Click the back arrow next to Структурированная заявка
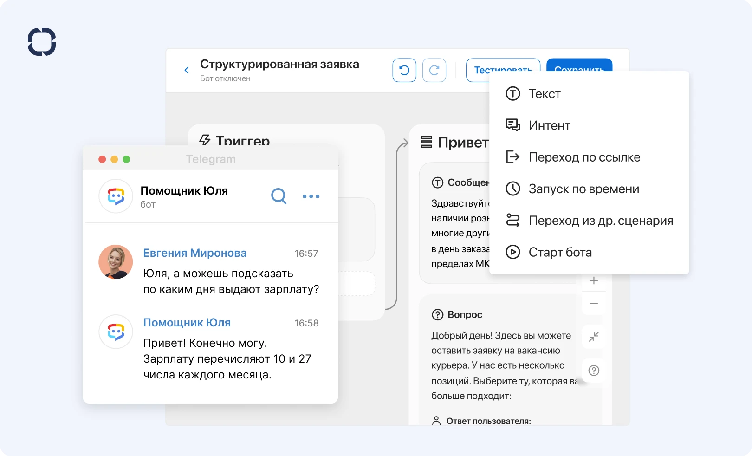Viewport: 752px width, 456px height. pyautogui.click(x=186, y=70)
